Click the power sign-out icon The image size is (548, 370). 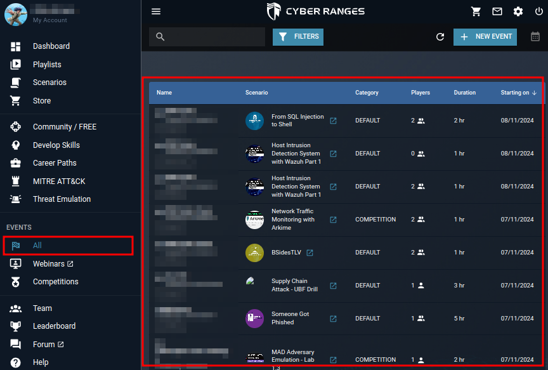(538, 11)
